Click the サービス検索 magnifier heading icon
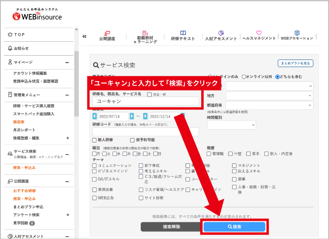The image size is (329, 239). [96, 65]
